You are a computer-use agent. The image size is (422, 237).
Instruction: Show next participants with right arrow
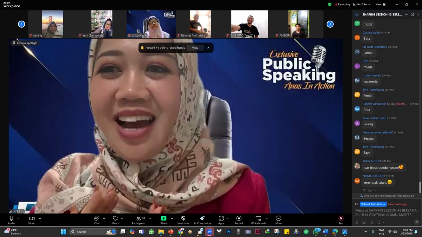click(330, 24)
